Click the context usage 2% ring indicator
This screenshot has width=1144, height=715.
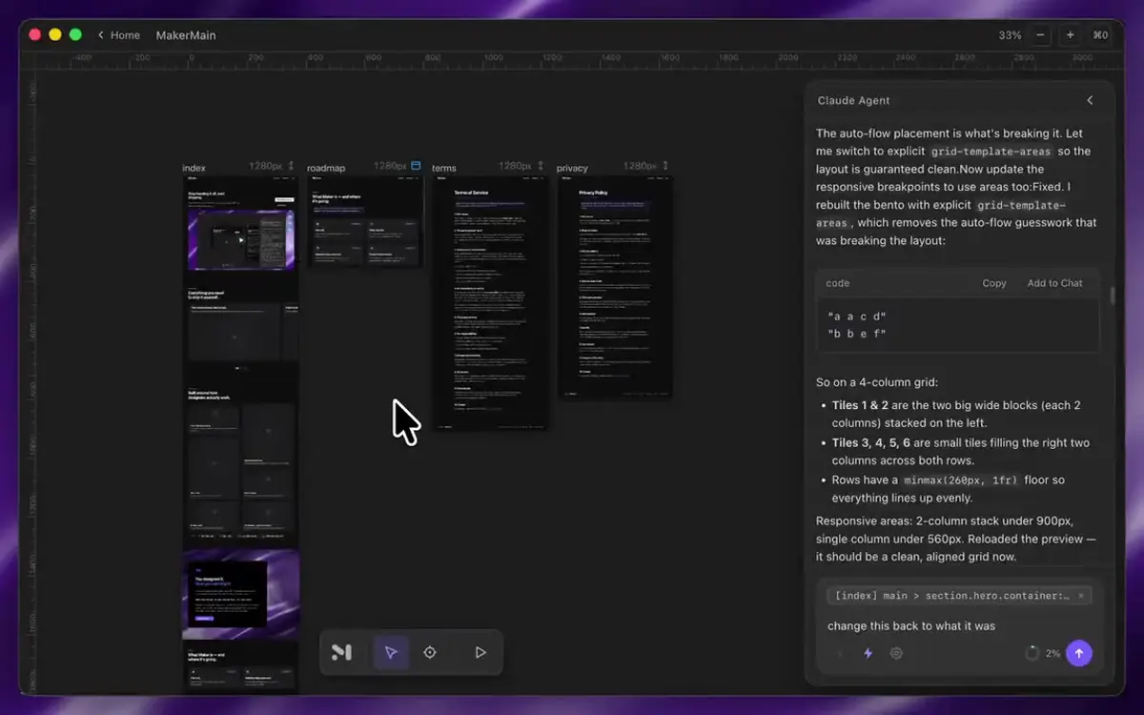coord(1032,653)
